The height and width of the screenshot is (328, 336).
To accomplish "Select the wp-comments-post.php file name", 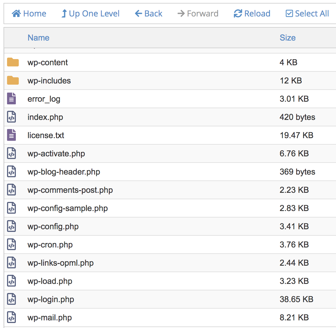I will click(x=70, y=190).
